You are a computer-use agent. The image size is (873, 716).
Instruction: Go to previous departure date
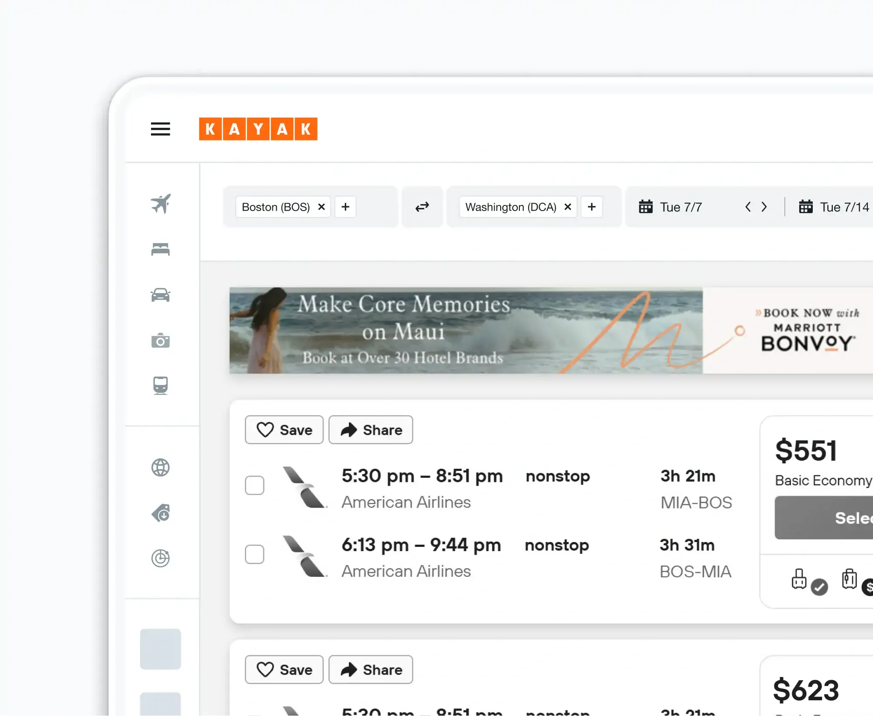pyautogui.click(x=748, y=207)
